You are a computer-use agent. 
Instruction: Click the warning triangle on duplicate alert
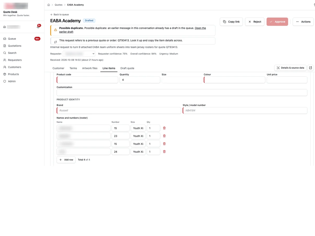pyautogui.click(x=55, y=30)
